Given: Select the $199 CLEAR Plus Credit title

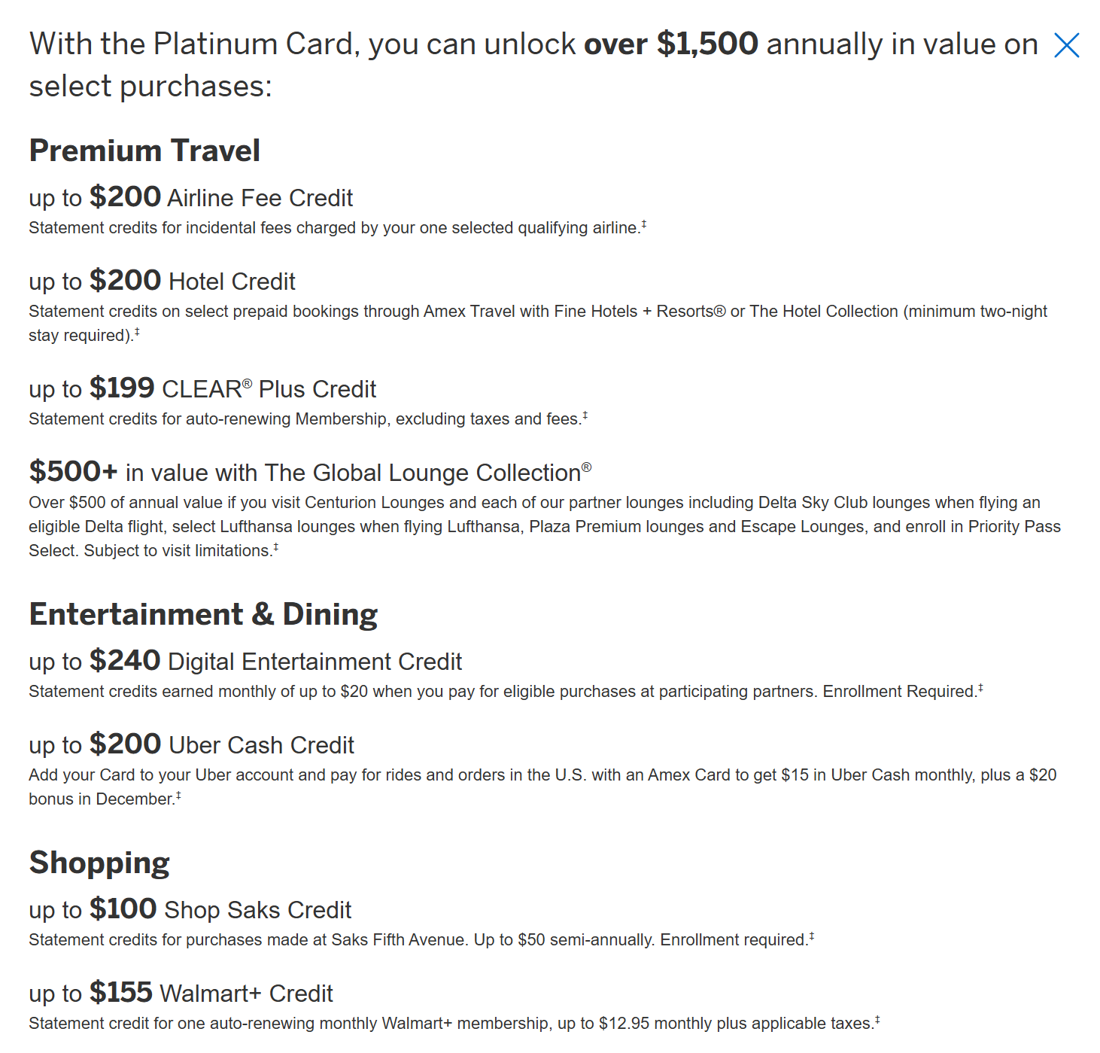Looking at the screenshot, I should [202, 388].
